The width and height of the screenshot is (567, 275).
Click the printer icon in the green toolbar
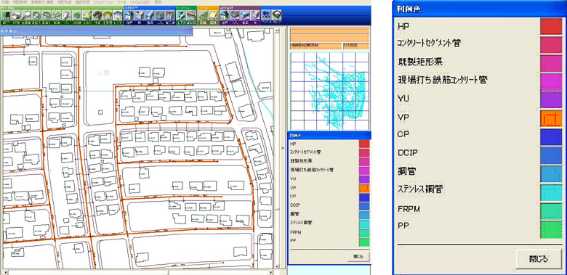16,15
